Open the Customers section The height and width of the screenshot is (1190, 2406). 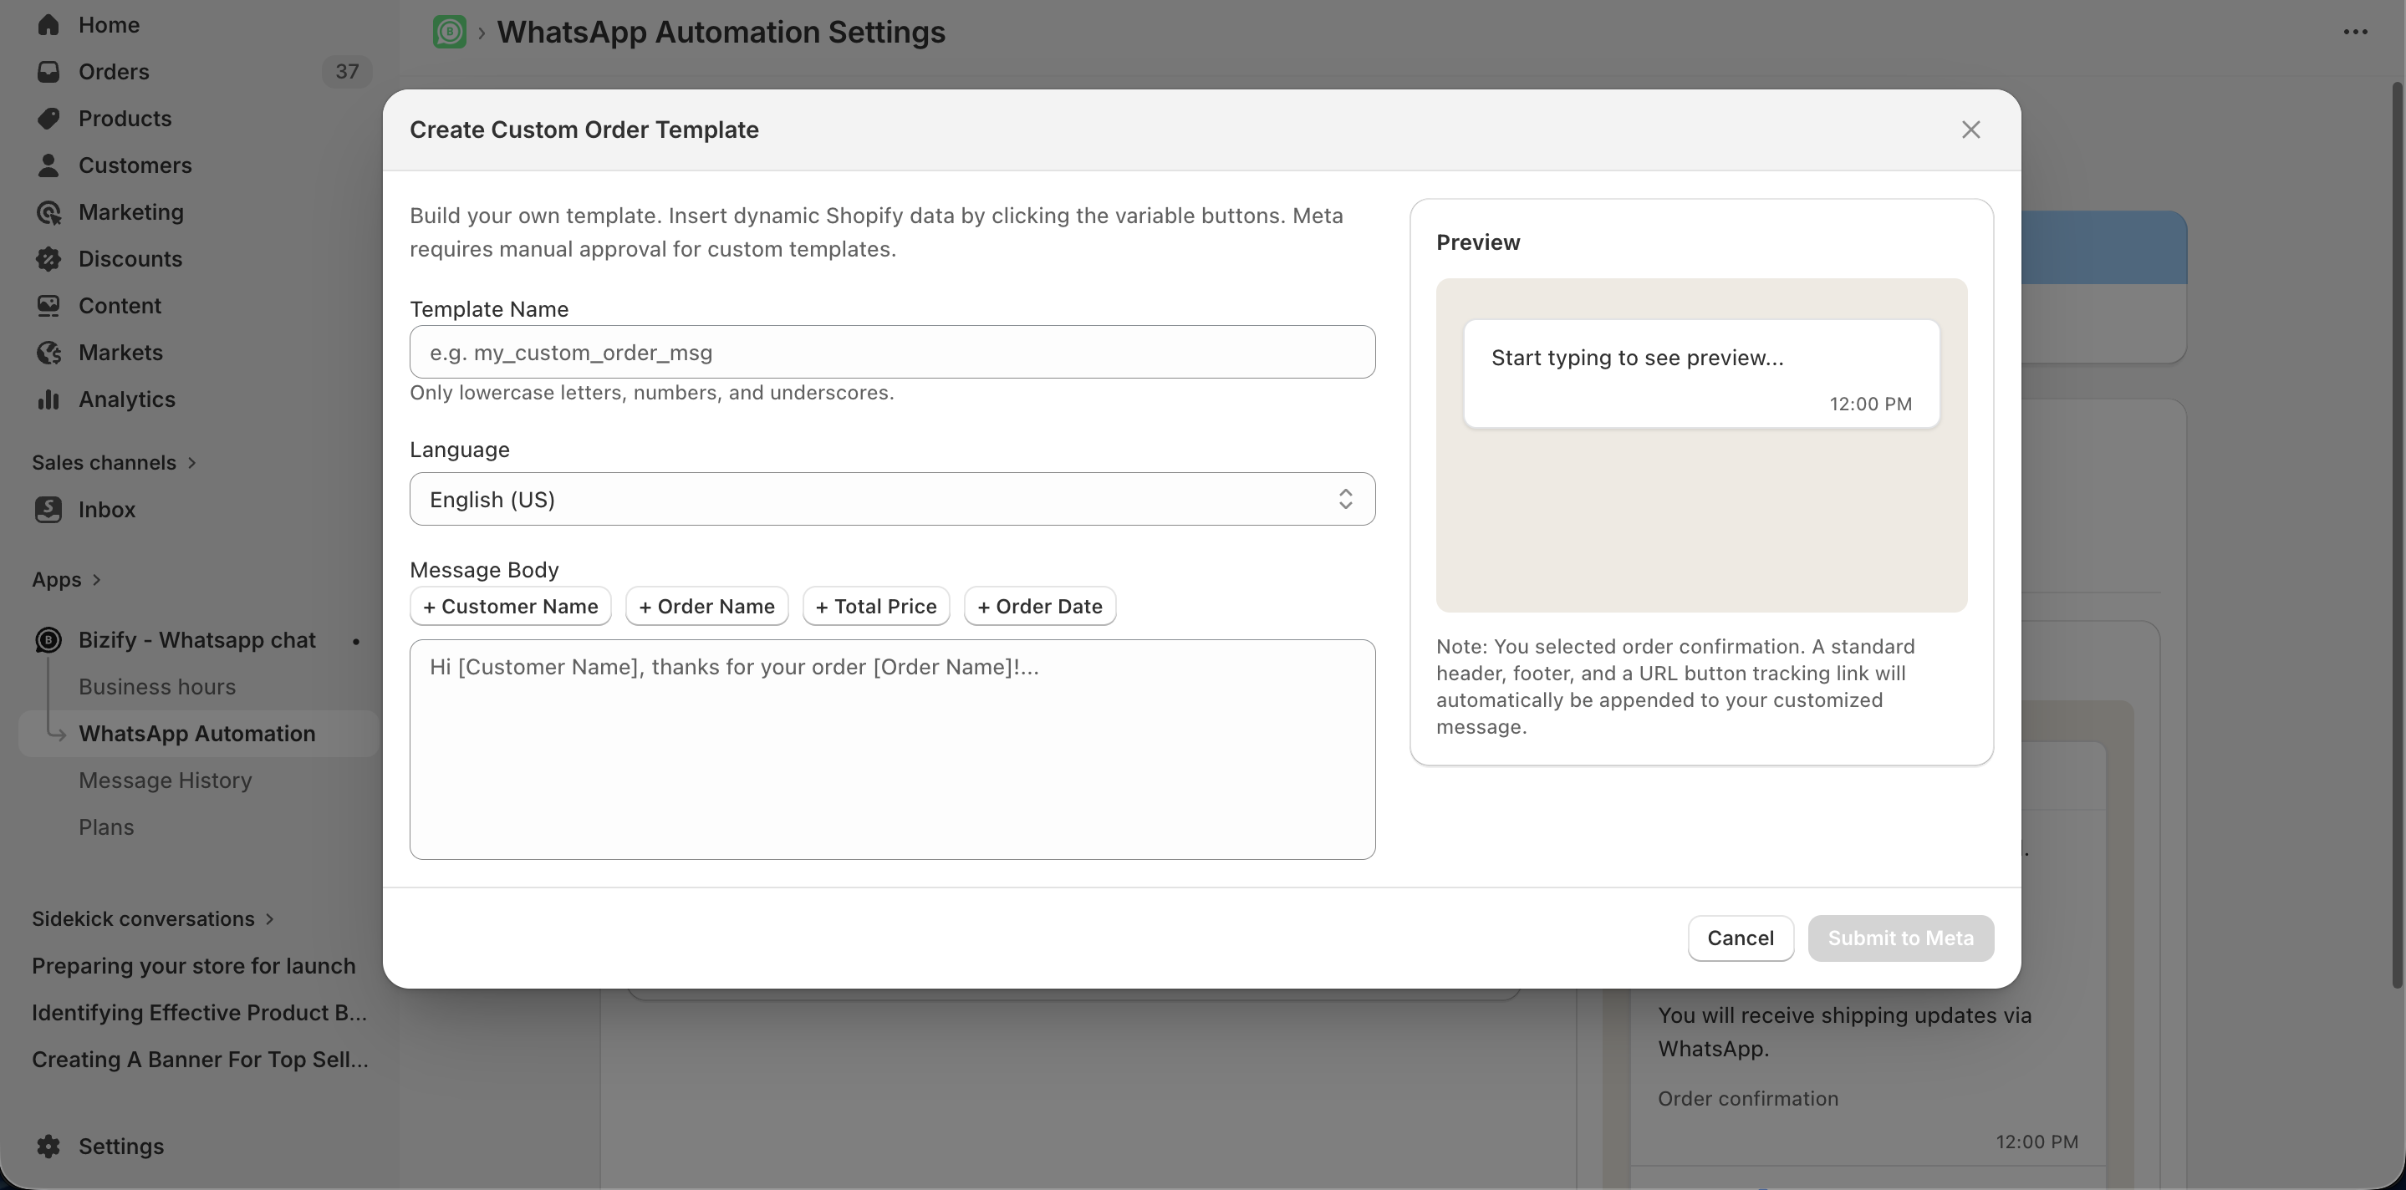point(135,165)
